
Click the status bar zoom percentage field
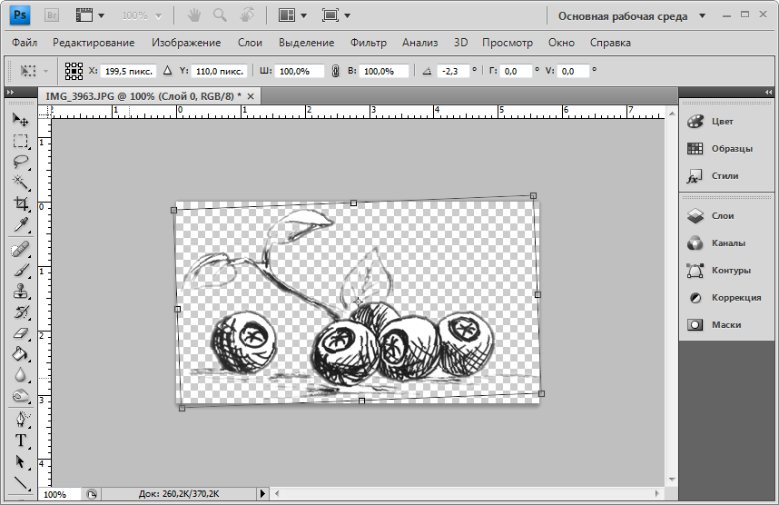(x=60, y=494)
